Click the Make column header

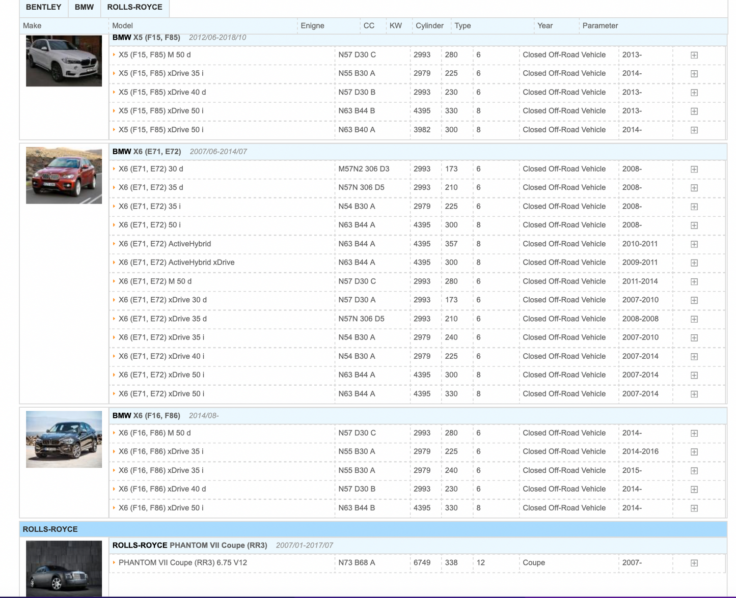[32, 26]
